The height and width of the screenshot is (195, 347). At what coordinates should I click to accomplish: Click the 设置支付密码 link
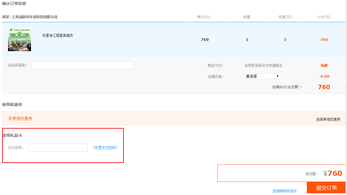(105, 148)
